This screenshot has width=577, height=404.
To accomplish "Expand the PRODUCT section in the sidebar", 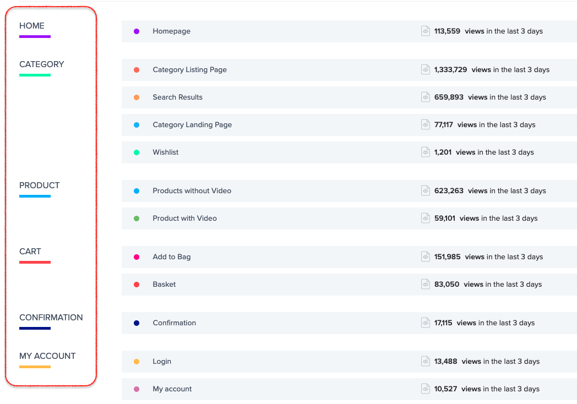I will [39, 185].
